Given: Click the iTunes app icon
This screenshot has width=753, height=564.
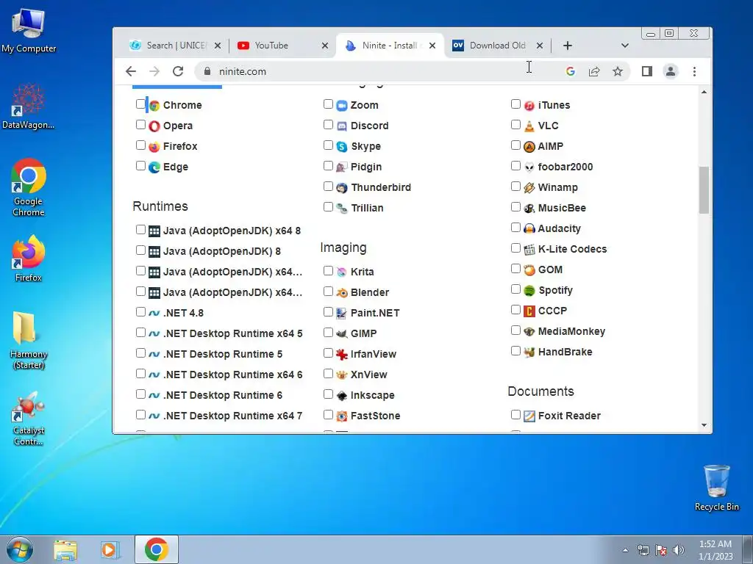Looking at the screenshot, I should coord(529,106).
